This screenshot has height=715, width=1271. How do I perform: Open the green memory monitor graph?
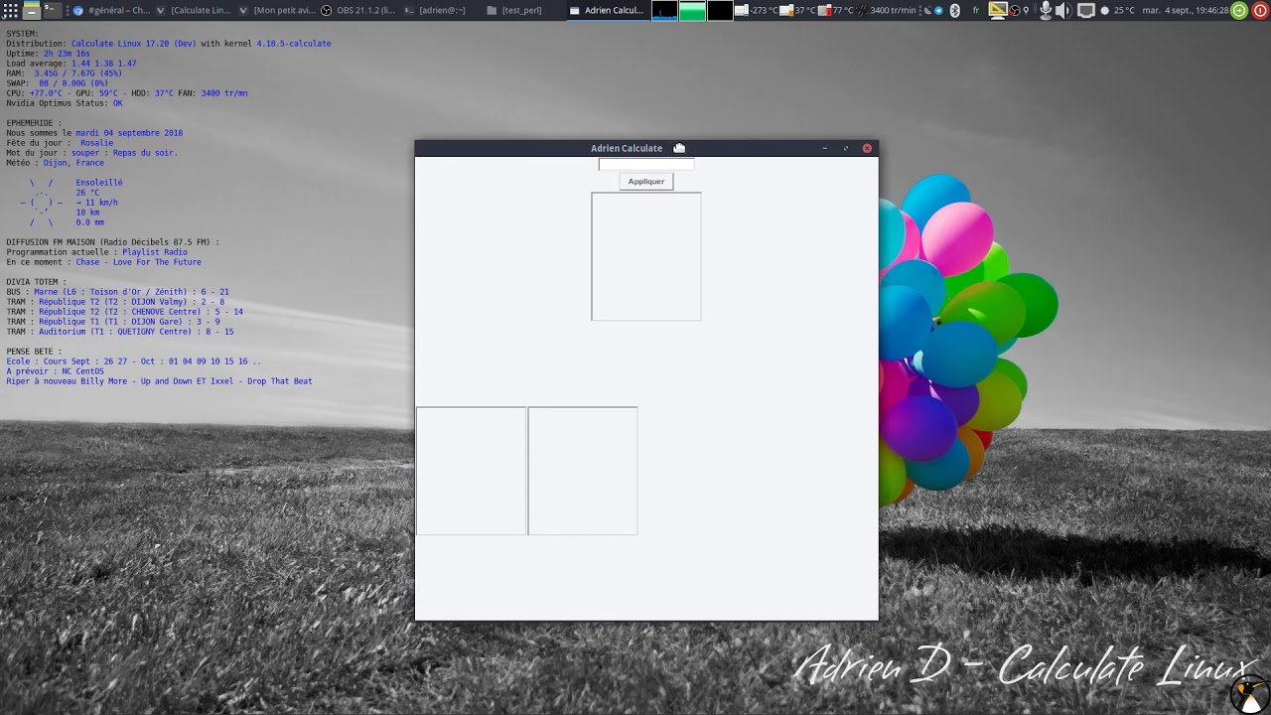692,10
